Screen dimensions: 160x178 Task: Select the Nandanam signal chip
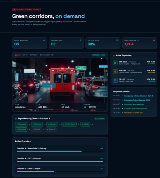point(37,124)
